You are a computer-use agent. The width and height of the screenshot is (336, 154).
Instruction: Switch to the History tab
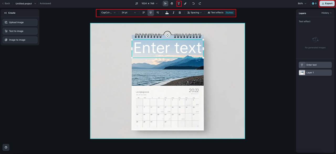(325, 13)
